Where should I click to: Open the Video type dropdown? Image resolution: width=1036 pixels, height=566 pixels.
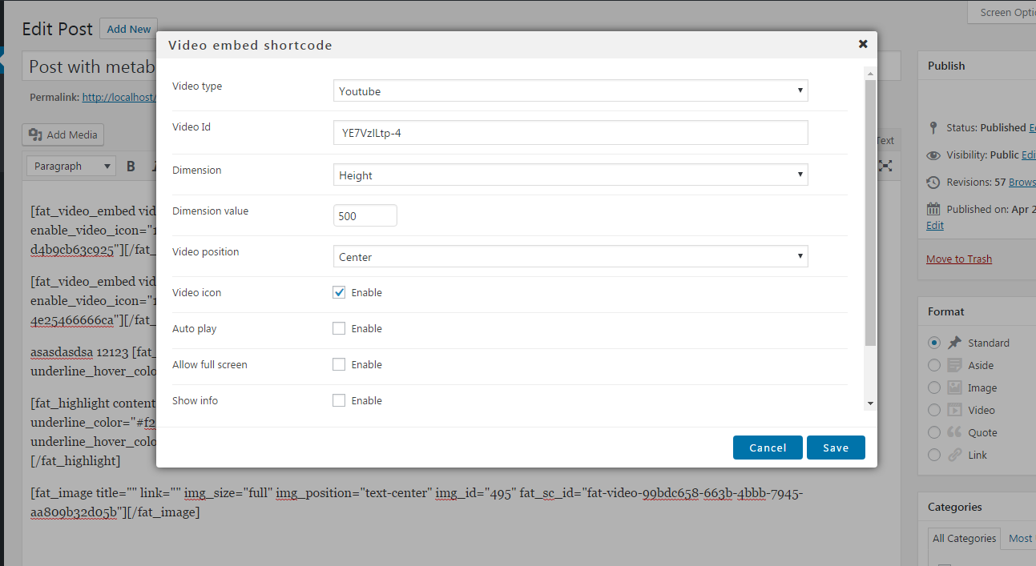[x=570, y=91]
